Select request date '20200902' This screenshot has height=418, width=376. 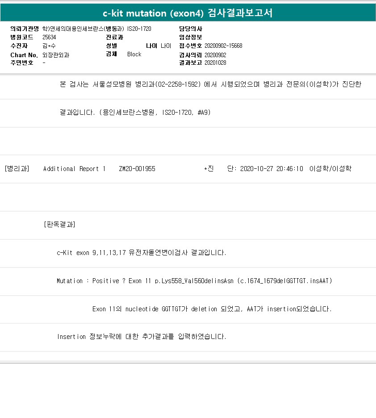[x=215, y=55]
